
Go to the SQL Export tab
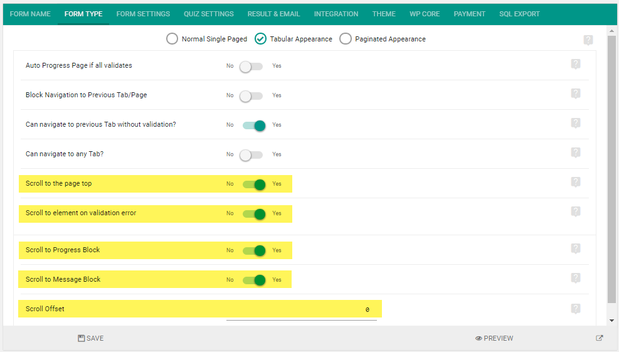[x=519, y=14]
